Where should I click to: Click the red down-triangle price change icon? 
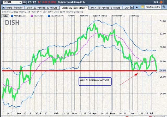tap(39, 2)
